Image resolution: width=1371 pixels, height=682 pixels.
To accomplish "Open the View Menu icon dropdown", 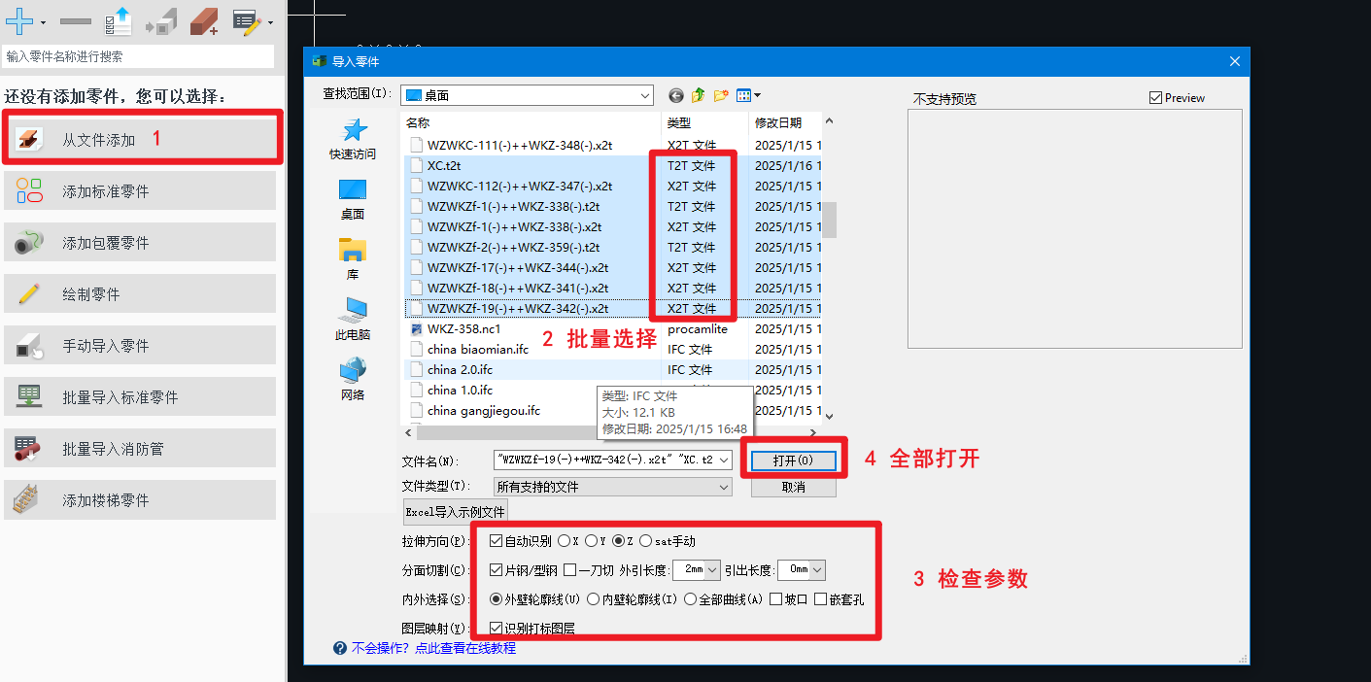I will coord(748,95).
